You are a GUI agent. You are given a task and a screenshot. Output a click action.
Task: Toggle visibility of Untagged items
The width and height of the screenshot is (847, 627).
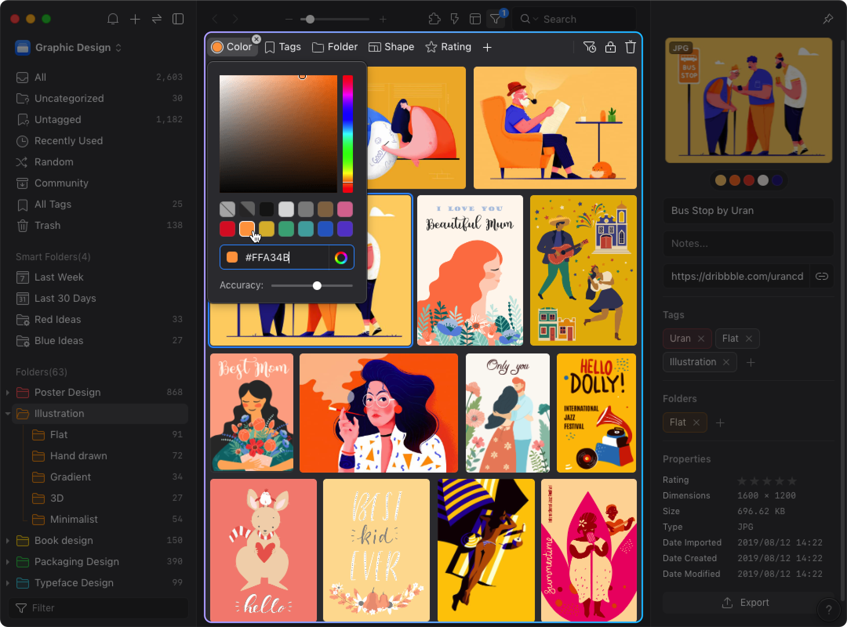coord(57,119)
